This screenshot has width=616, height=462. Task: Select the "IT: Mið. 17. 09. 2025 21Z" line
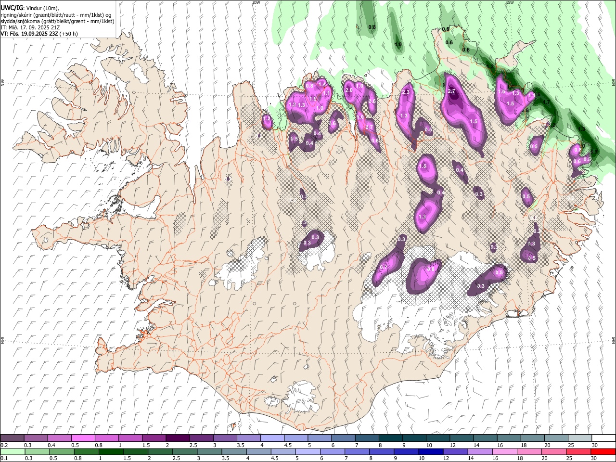pyautogui.click(x=30, y=27)
